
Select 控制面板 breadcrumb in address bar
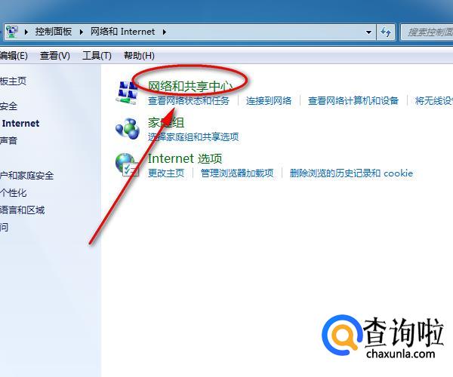[54, 32]
